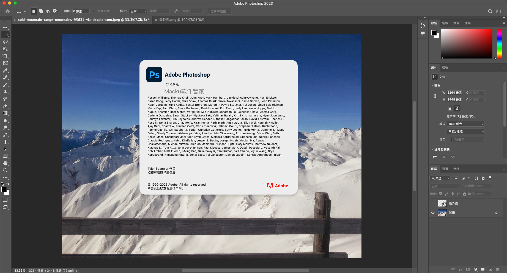Select the Spot Healing Brush tool
This screenshot has width=507, height=273.
tap(5, 77)
